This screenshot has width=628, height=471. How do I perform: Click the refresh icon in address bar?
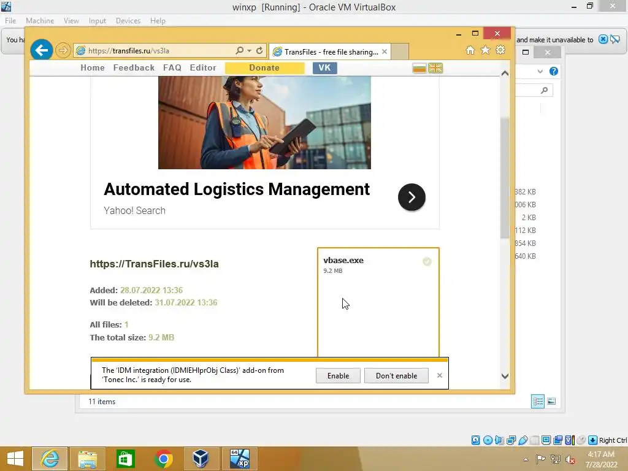click(x=259, y=50)
